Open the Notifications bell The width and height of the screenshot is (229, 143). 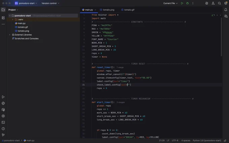pos(226,10)
